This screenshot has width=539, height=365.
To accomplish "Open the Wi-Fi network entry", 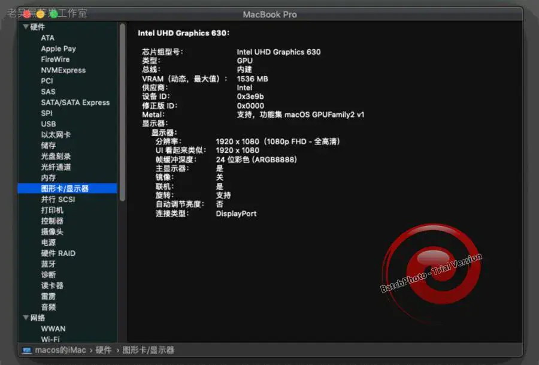I will click(x=50, y=339).
